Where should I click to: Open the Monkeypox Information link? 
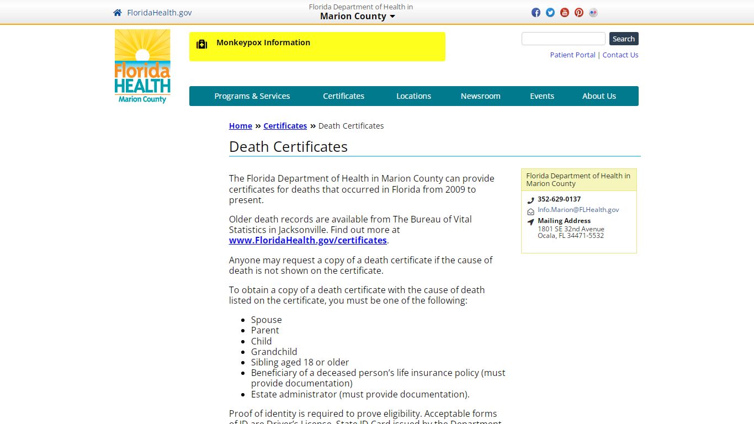click(x=263, y=43)
